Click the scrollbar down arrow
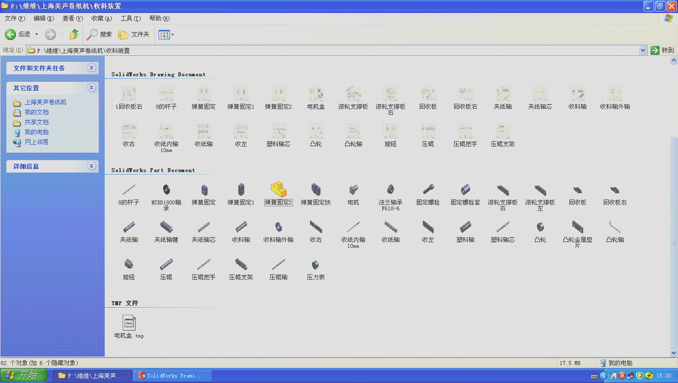This screenshot has height=383, width=678. click(674, 353)
